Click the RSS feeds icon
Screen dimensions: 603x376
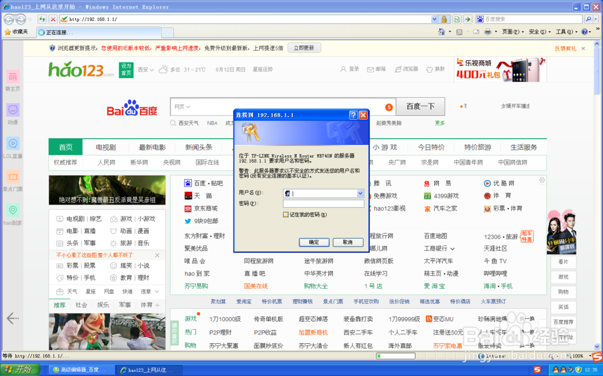[459, 32]
